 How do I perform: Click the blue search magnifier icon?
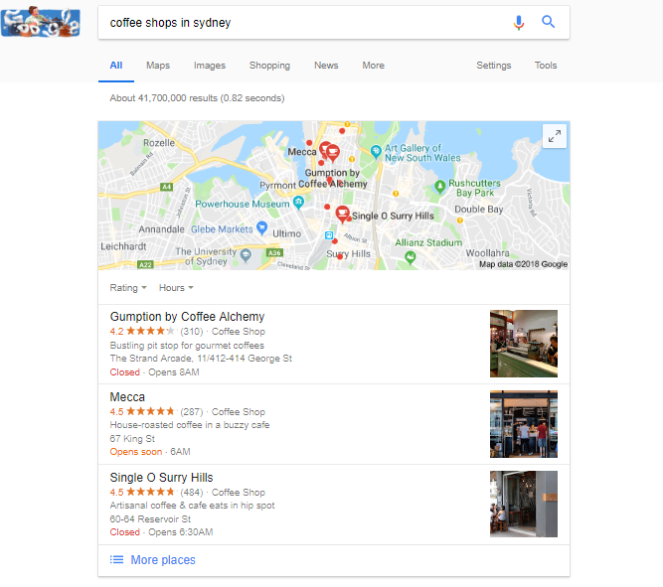(548, 22)
